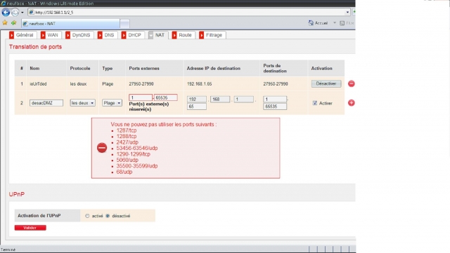Click the '5060/udp' reserved port entry
This screenshot has height=253, width=450.
click(127, 160)
